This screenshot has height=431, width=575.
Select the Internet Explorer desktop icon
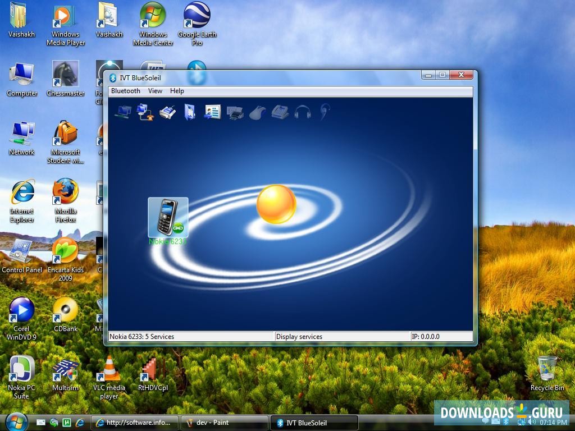pos(22,201)
